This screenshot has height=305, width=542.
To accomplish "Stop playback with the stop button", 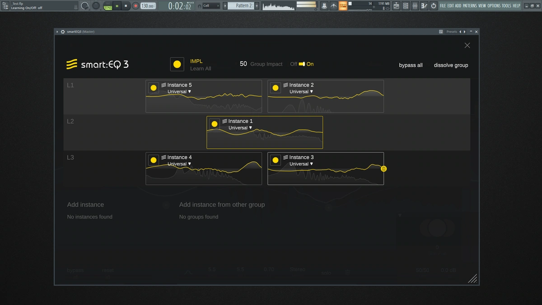I will coord(126,6).
